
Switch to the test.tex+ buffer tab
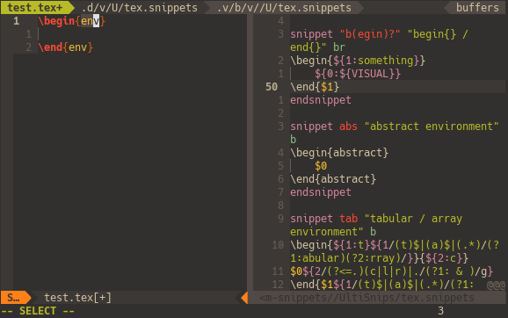tap(34, 7)
